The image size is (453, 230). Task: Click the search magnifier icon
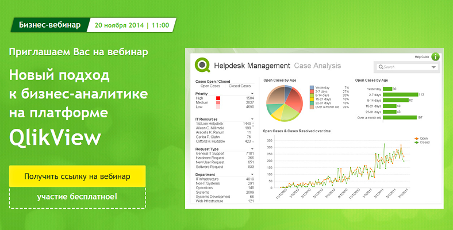pyautogui.click(x=381, y=67)
